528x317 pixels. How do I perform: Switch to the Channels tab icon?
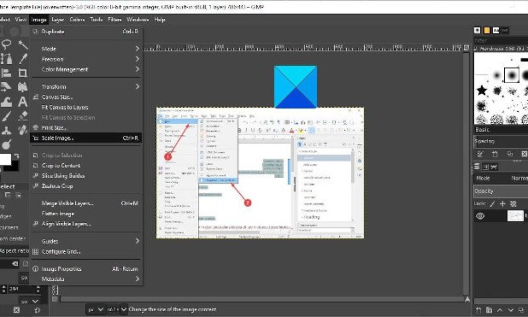485,166
